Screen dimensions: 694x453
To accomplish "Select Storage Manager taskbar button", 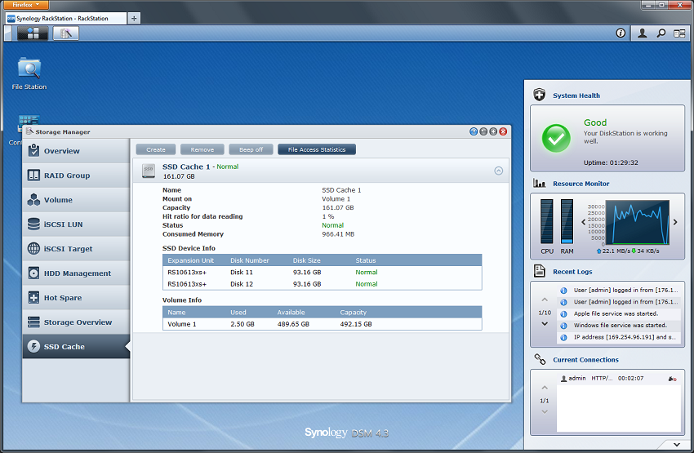I will (66, 33).
